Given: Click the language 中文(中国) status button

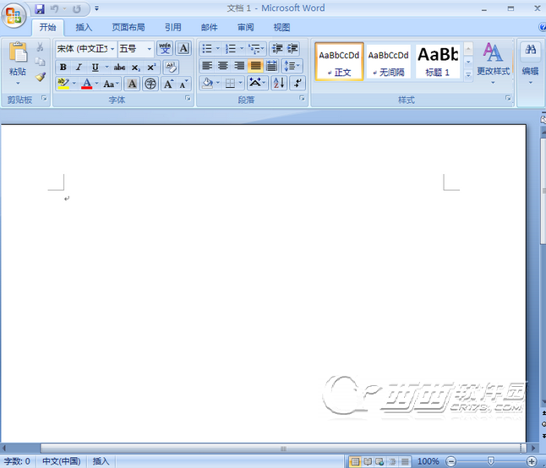Looking at the screenshot, I should (62, 461).
